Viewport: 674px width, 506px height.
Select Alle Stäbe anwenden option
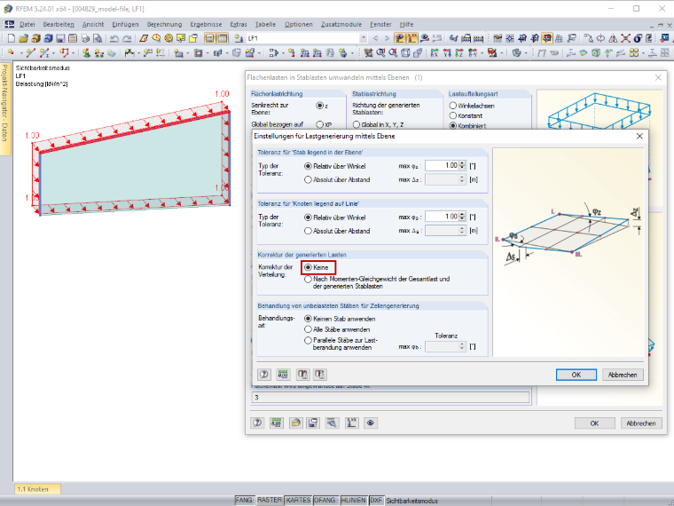click(308, 329)
